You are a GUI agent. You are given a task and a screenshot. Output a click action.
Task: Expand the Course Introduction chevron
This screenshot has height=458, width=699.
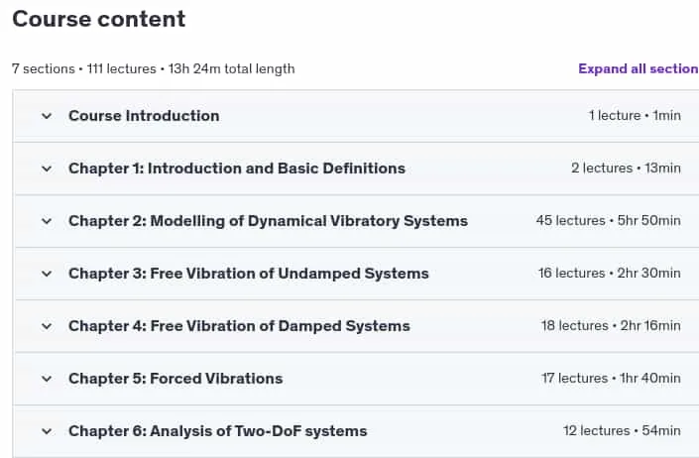[47, 116]
